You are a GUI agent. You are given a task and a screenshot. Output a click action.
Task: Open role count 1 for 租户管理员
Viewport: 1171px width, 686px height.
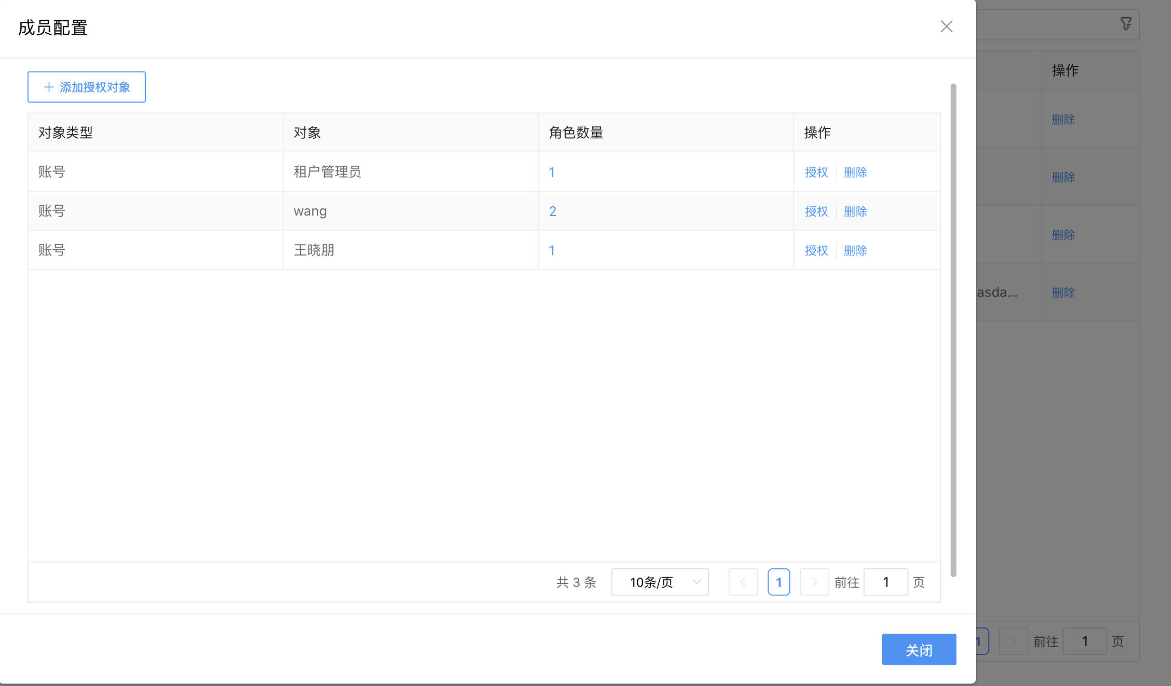point(552,171)
